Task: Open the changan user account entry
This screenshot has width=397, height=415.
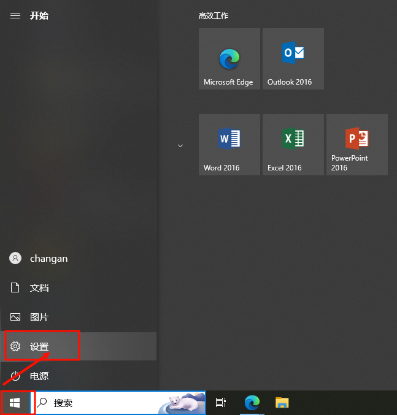Action: click(79, 258)
